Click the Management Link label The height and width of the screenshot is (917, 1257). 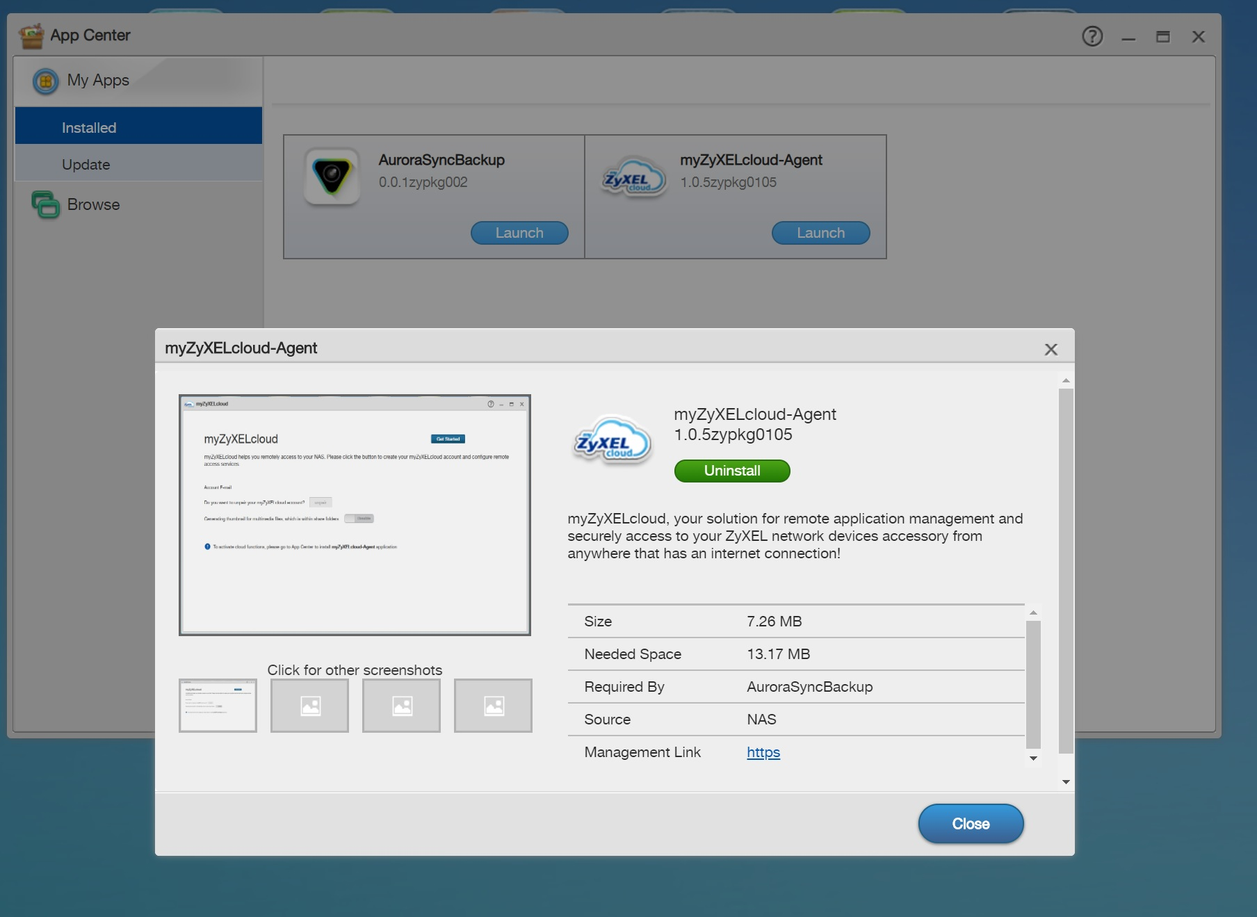(642, 752)
